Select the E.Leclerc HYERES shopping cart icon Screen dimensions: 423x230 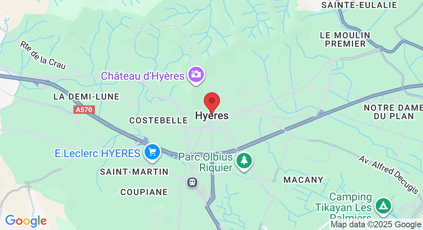152,153
